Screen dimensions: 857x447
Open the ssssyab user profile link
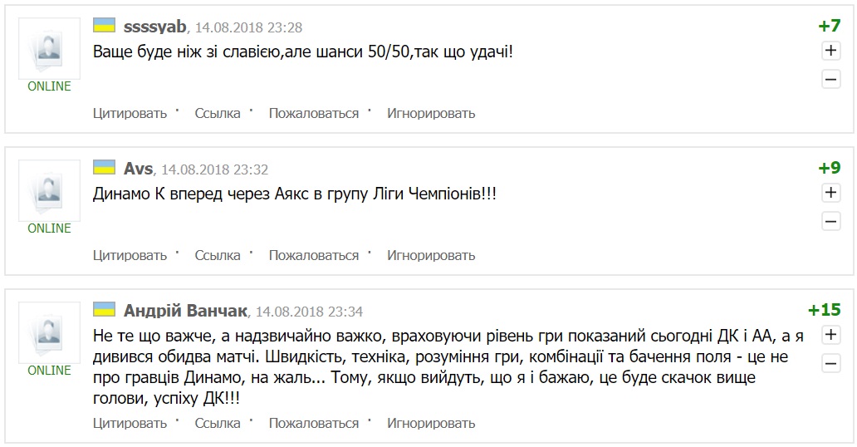155,27
